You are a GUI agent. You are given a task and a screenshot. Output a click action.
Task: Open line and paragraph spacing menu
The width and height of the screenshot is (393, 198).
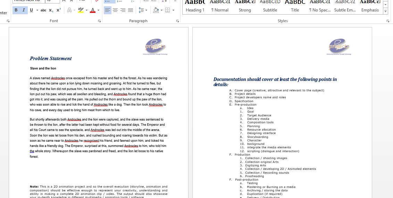point(143,10)
